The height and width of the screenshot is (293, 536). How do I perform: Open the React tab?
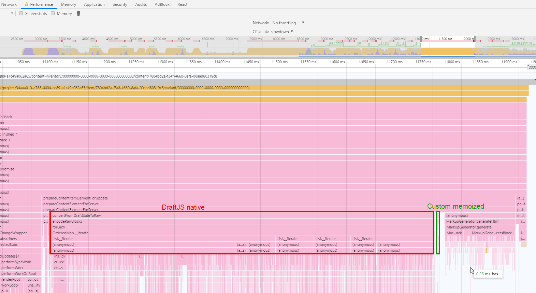coord(183,4)
